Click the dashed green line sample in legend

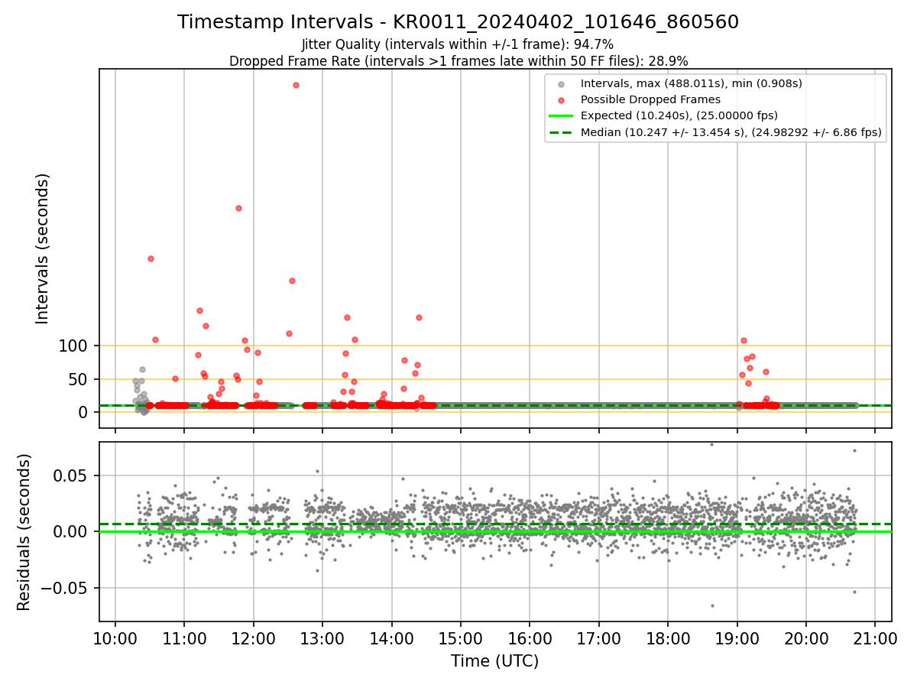pyautogui.click(x=562, y=132)
